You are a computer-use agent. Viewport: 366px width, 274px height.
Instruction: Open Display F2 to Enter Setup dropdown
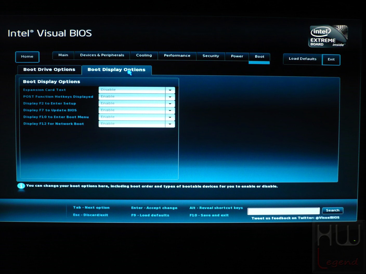point(137,103)
